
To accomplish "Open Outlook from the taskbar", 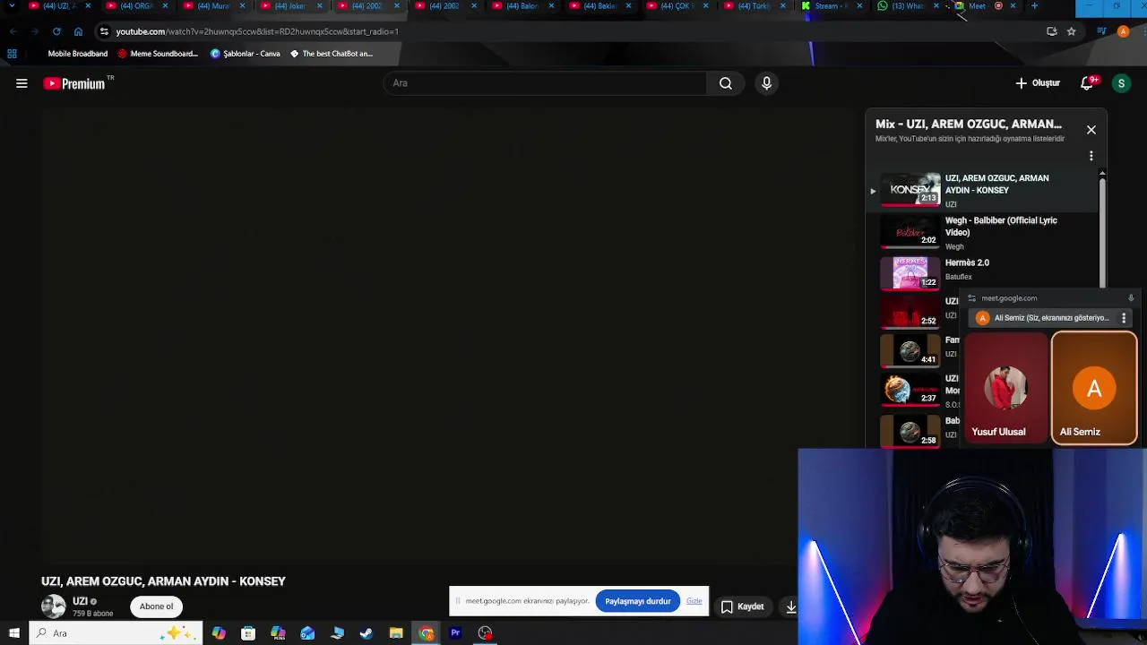I will (307, 633).
